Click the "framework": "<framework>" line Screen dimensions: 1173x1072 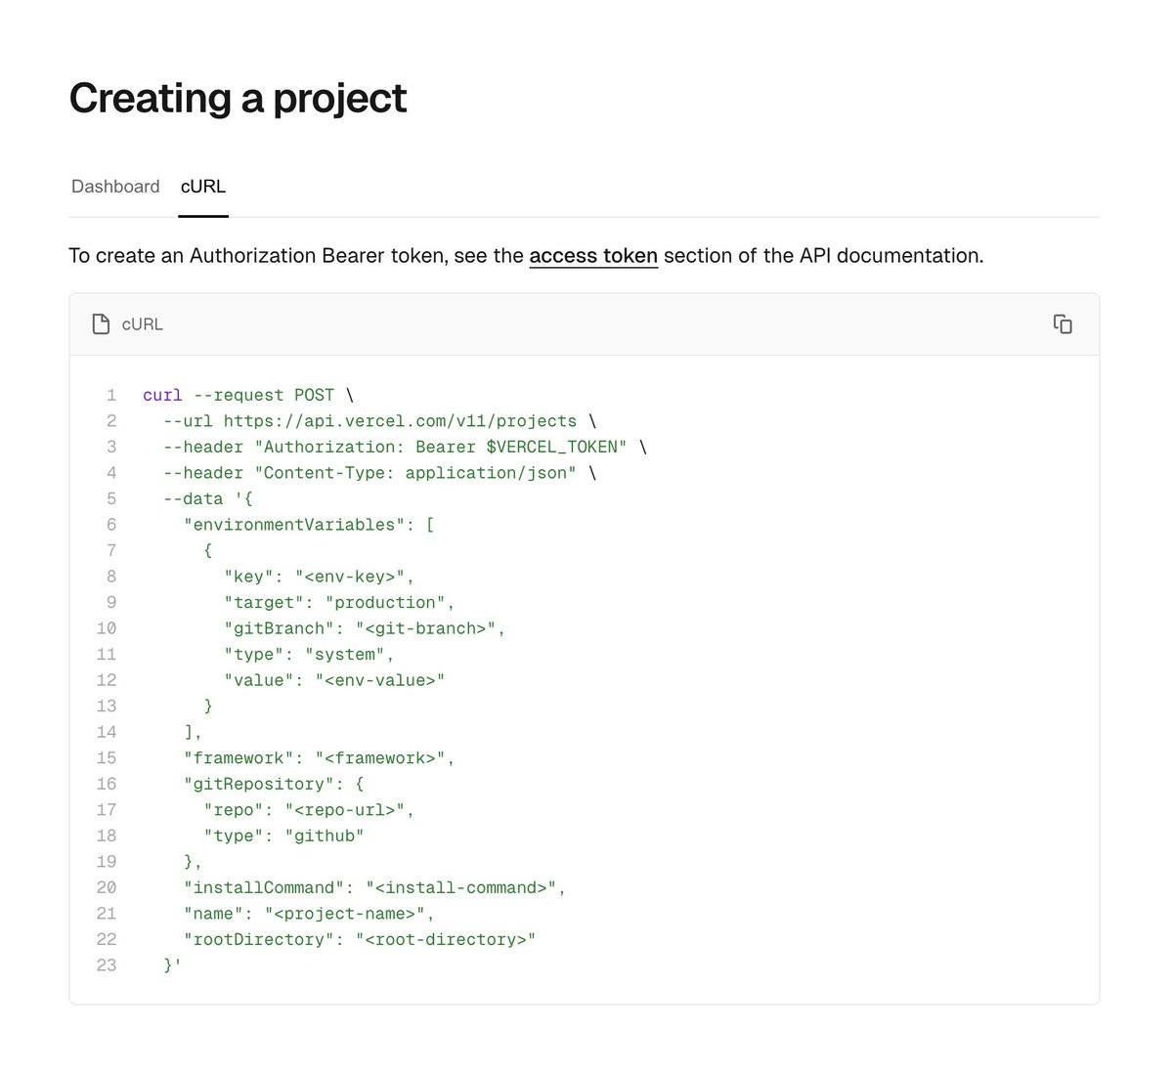tap(320, 757)
